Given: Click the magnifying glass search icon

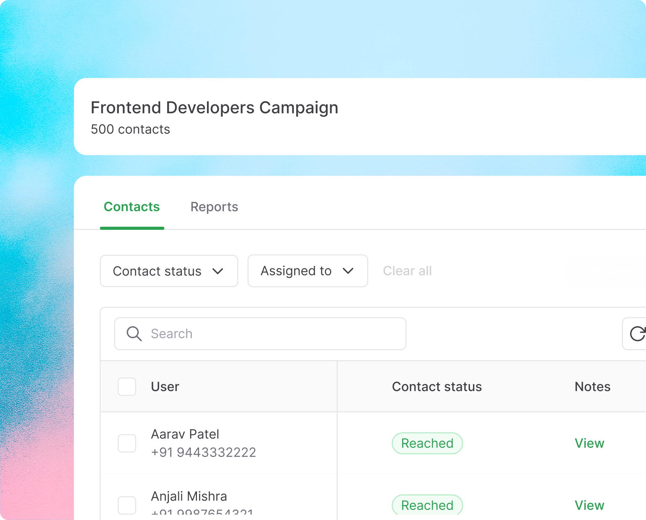Looking at the screenshot, I should [134, 334].
